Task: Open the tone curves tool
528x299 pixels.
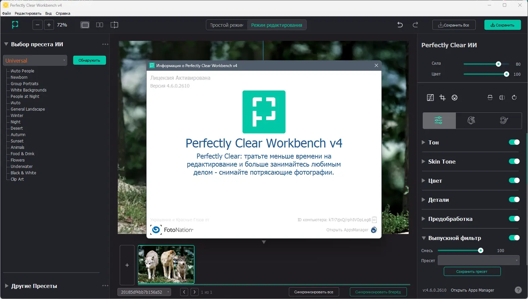Action: 430,98
